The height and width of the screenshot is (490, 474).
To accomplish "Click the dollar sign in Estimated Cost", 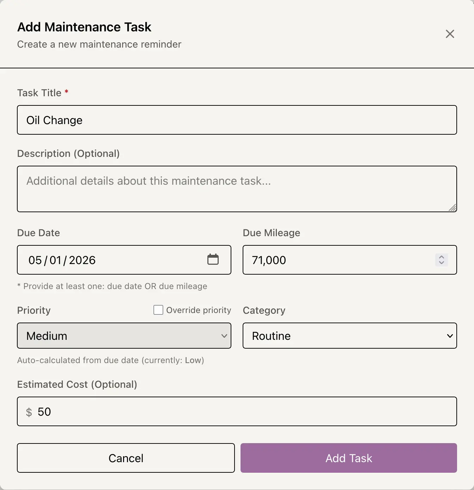I will [x=29, y=411].
